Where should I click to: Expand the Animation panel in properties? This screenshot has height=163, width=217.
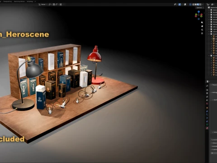click(214, 146)
